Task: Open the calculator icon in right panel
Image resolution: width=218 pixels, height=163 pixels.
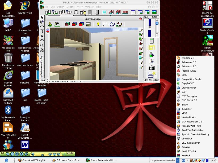Action: point(152,41)
